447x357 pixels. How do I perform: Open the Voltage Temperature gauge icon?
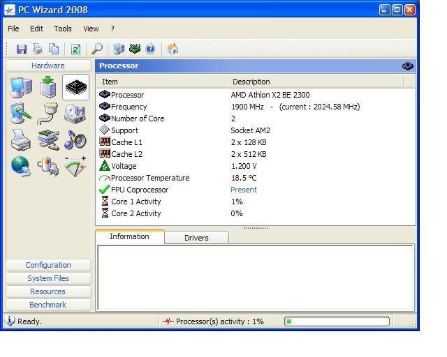click(x=75, y=167)
